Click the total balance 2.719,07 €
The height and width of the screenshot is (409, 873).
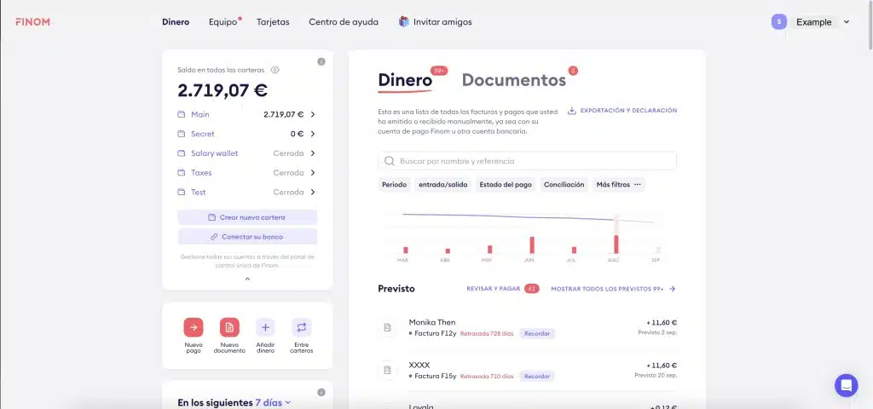pyautogui.click(x=223, y=90)
